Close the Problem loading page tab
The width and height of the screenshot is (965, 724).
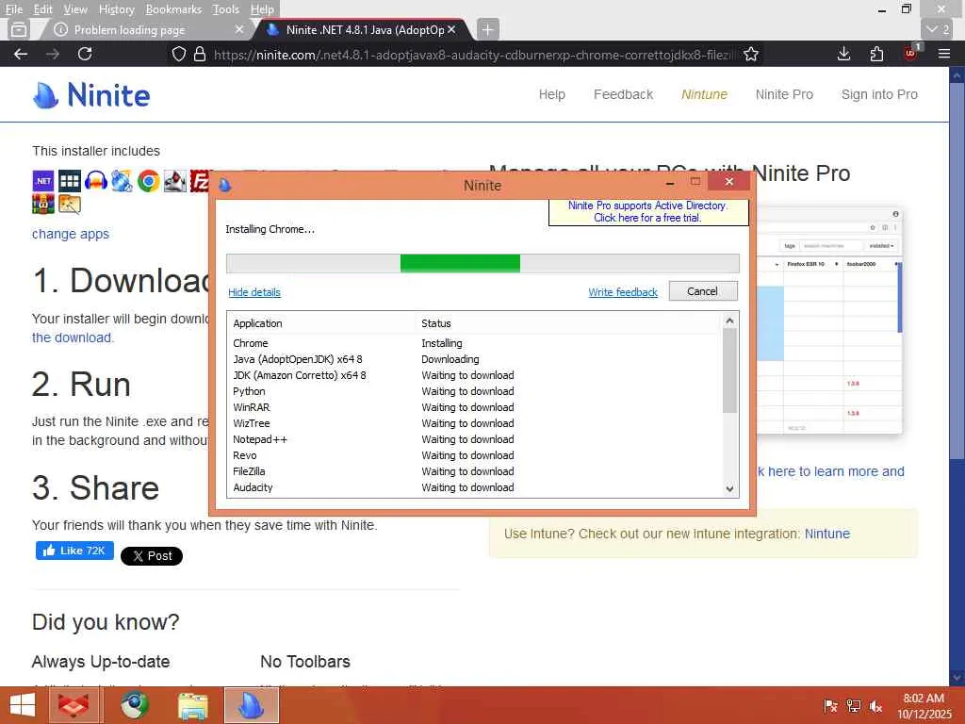click(239, 29)
